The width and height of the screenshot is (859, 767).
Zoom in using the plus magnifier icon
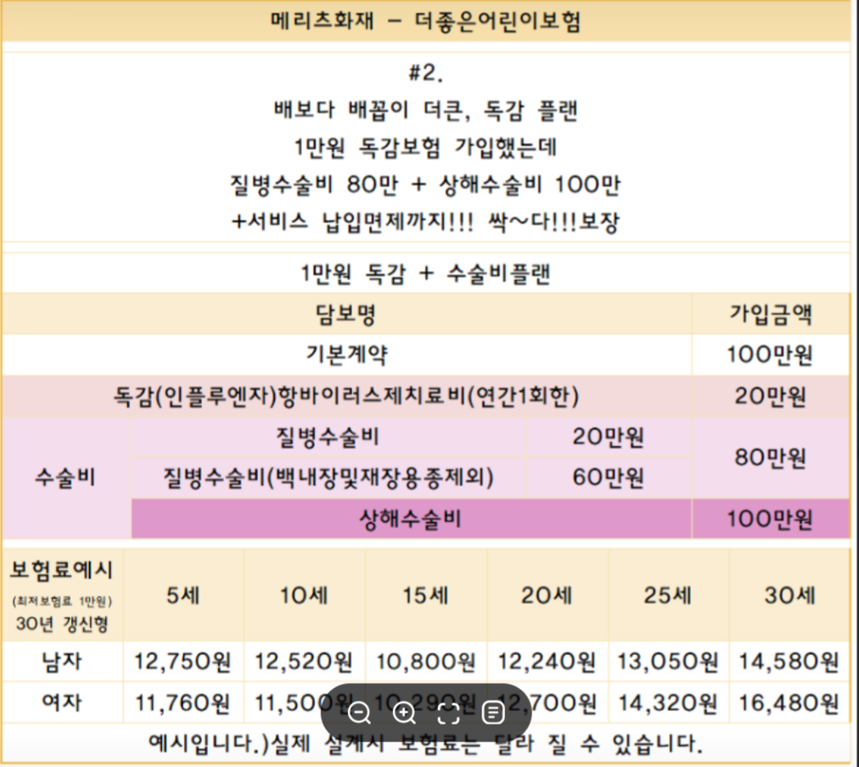[404, 713]
